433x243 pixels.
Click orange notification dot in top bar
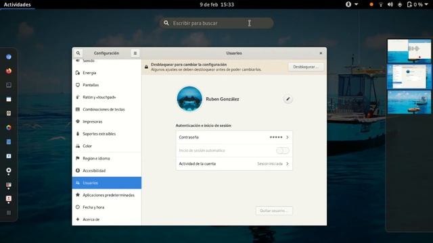(x=371, y=5)
